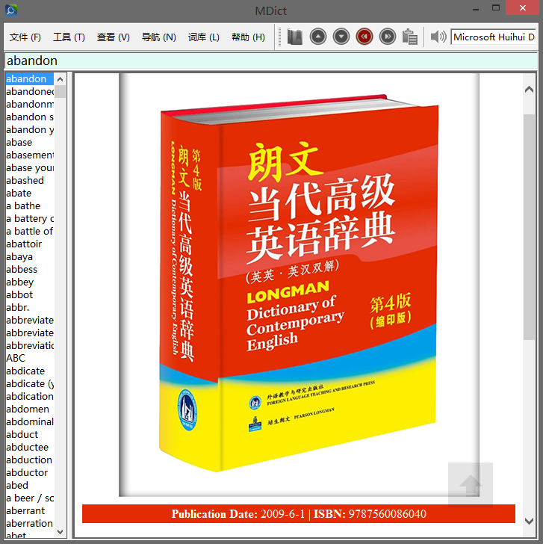Screen dimensions: 543x544
Task: Select 'ABC' in the word list
Action: click(30, 358)
